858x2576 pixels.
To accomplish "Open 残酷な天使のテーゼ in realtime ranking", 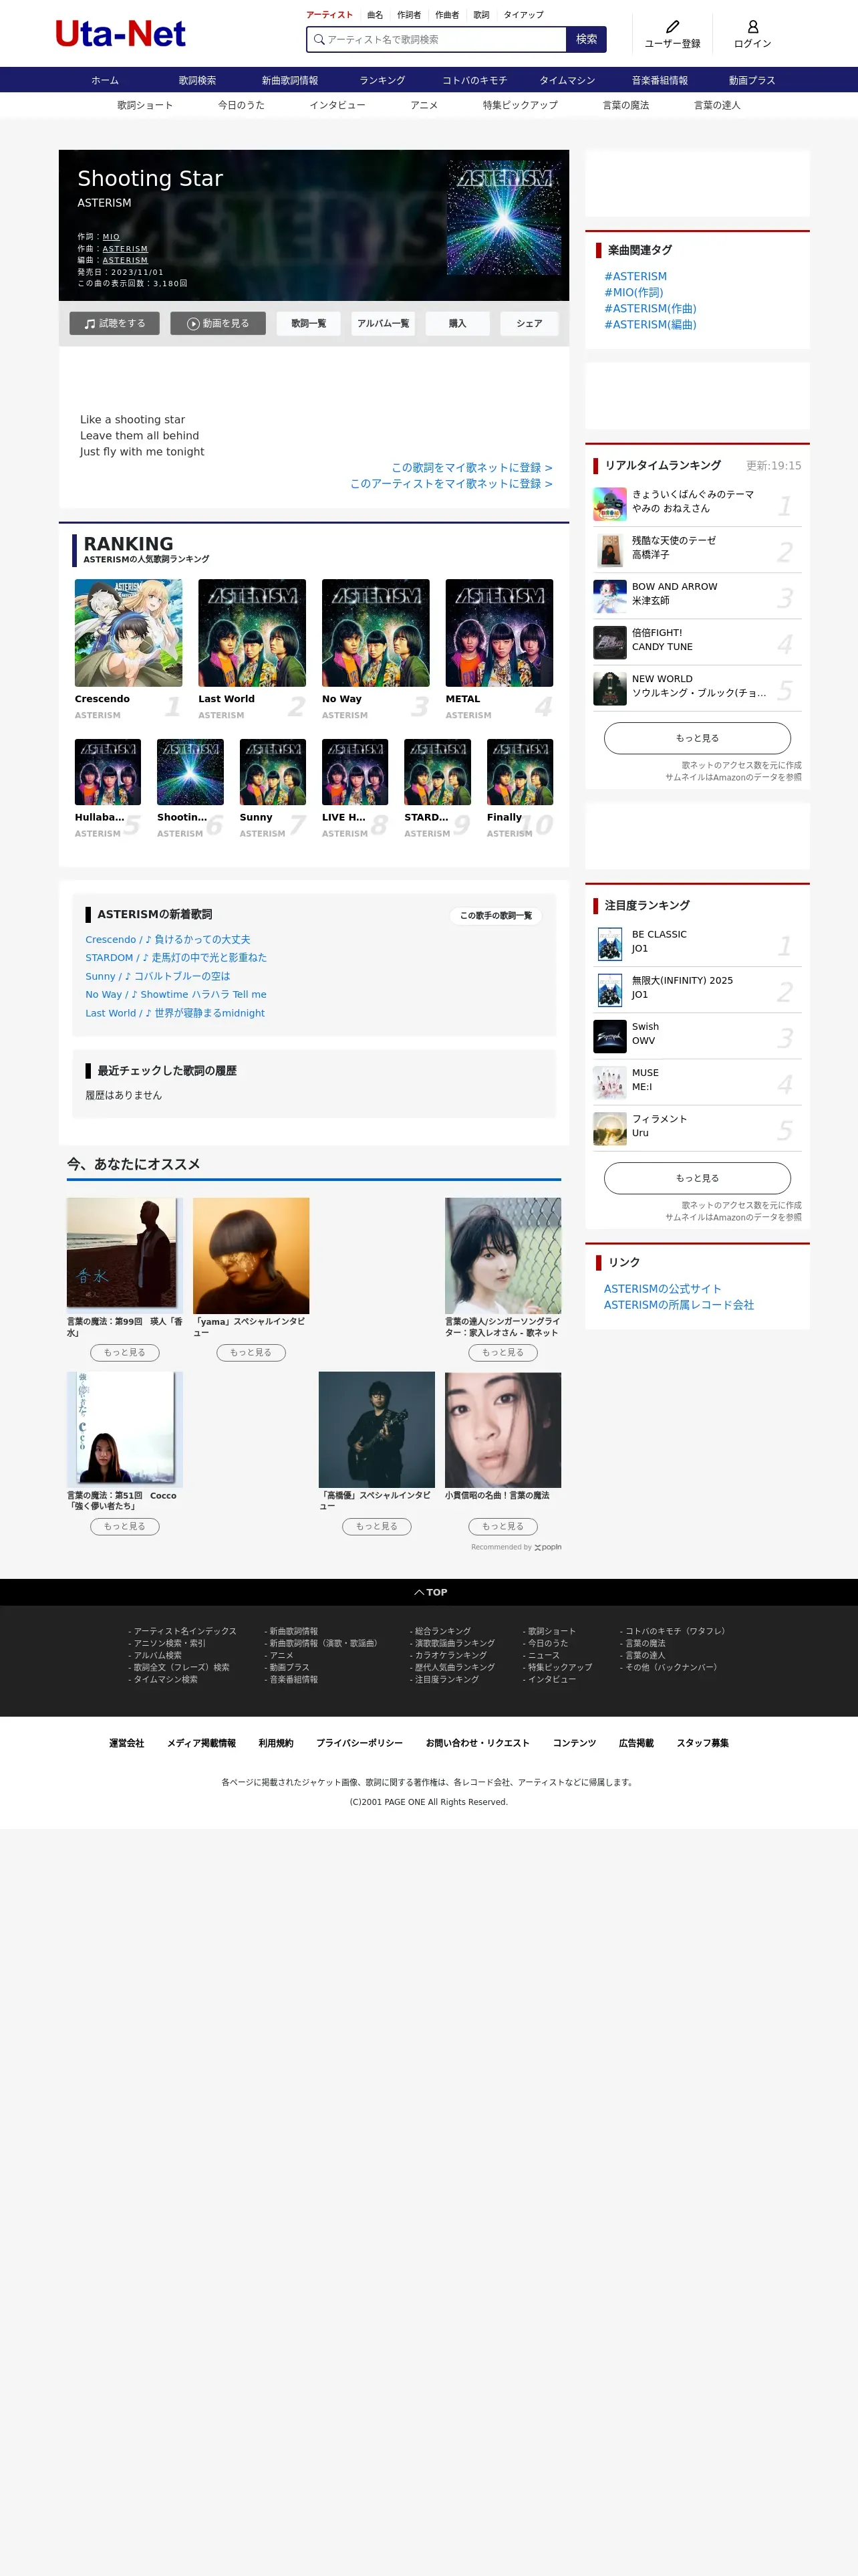I will [697, 550].
